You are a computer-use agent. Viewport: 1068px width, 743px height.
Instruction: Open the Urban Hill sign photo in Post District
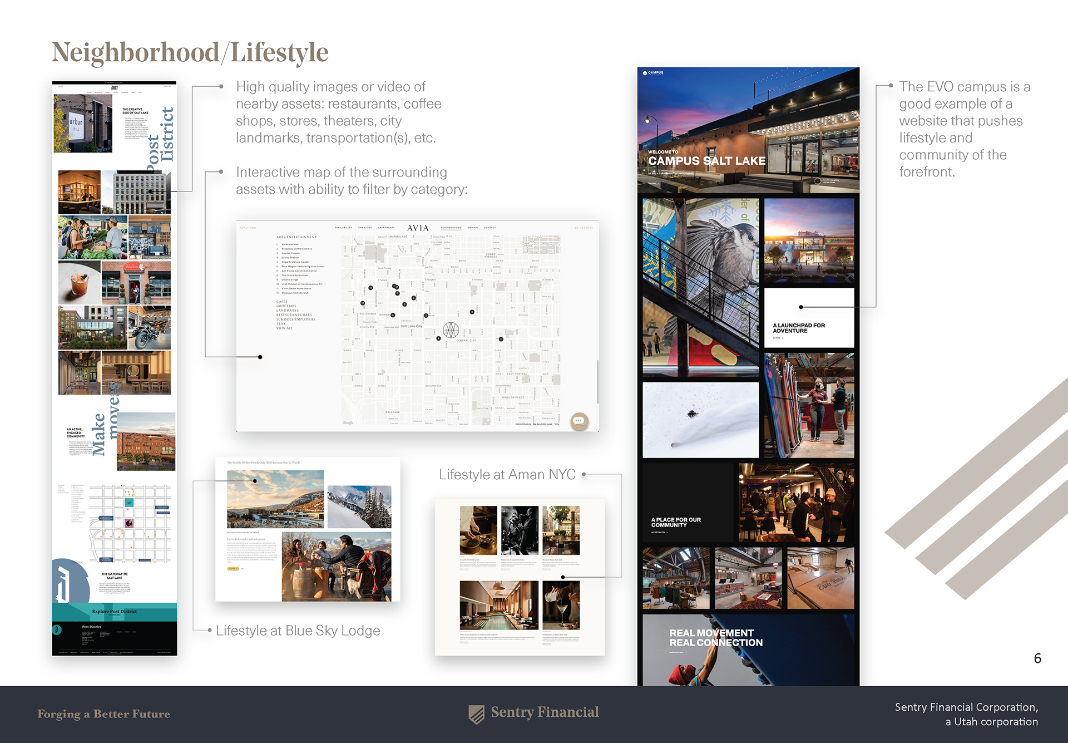83,124
